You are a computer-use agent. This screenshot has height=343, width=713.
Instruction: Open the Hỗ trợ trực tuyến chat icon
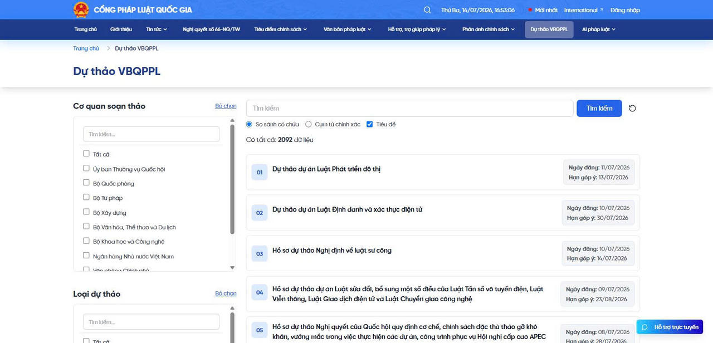(x=644, y=327)
